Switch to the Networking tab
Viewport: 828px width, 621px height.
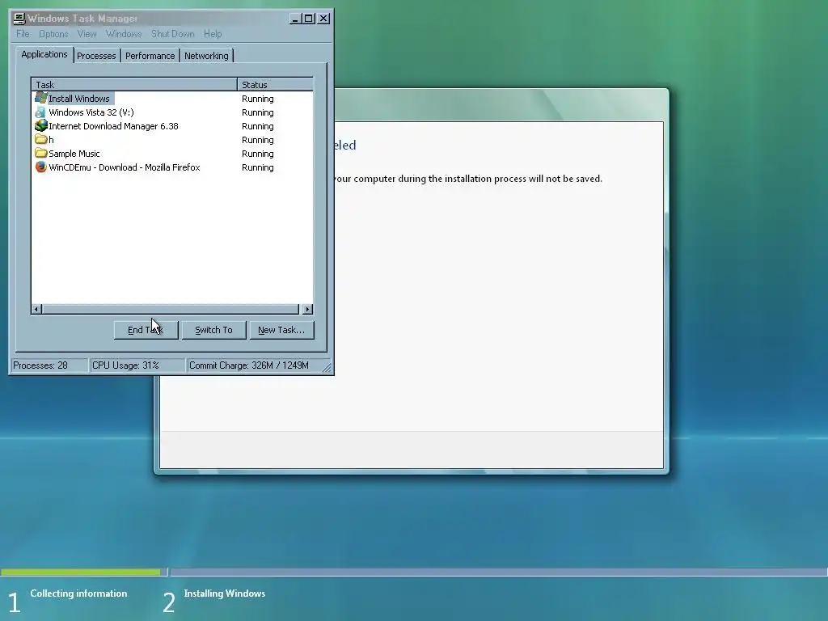click(206, 56)
